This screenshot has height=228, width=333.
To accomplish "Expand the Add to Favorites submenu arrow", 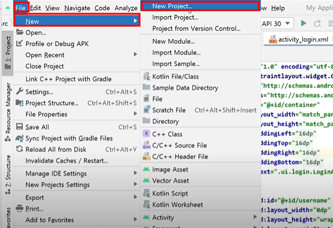I will coord(135,219).
